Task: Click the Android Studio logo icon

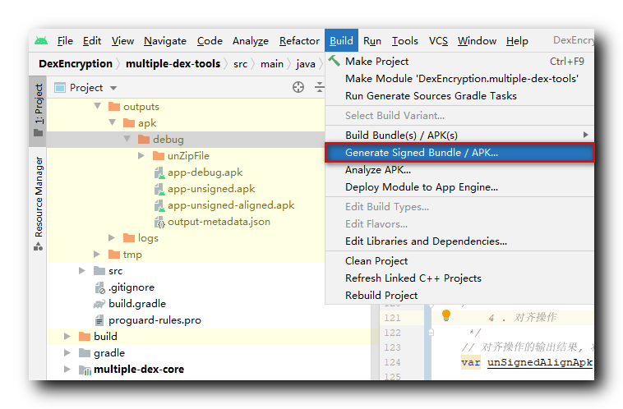Action: 41,40
